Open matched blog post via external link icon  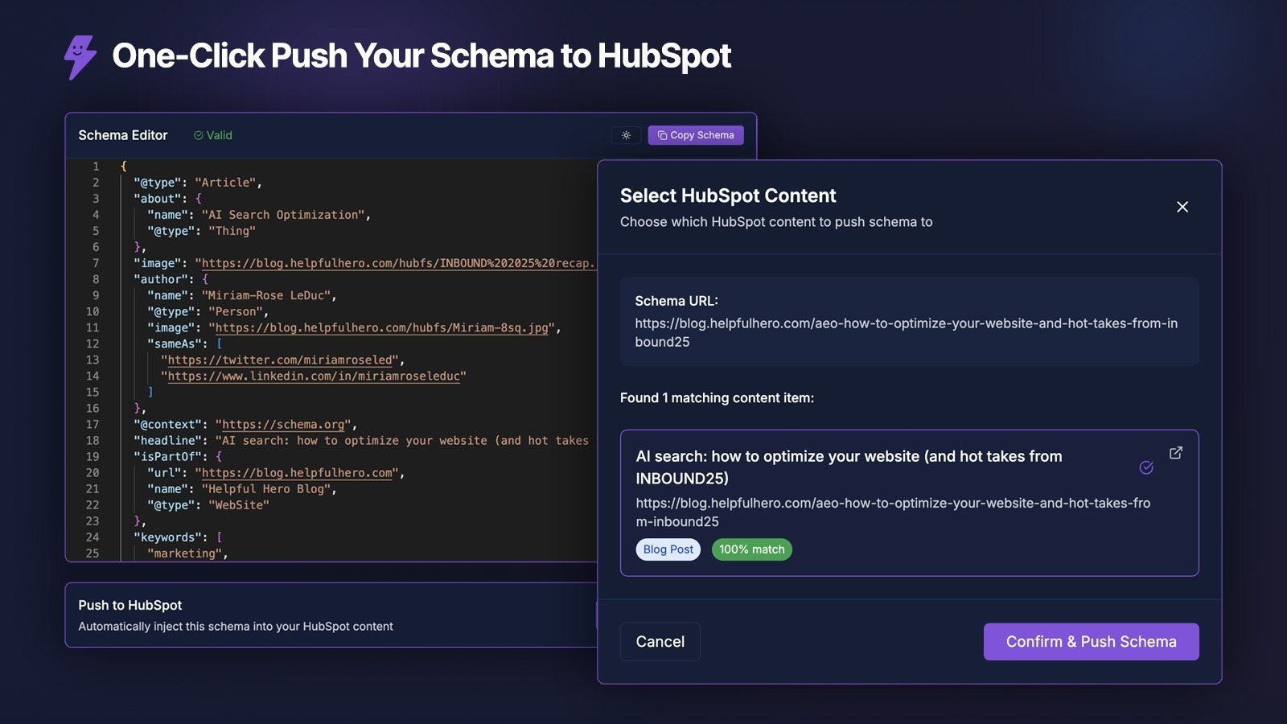(x=1176, y=453)
